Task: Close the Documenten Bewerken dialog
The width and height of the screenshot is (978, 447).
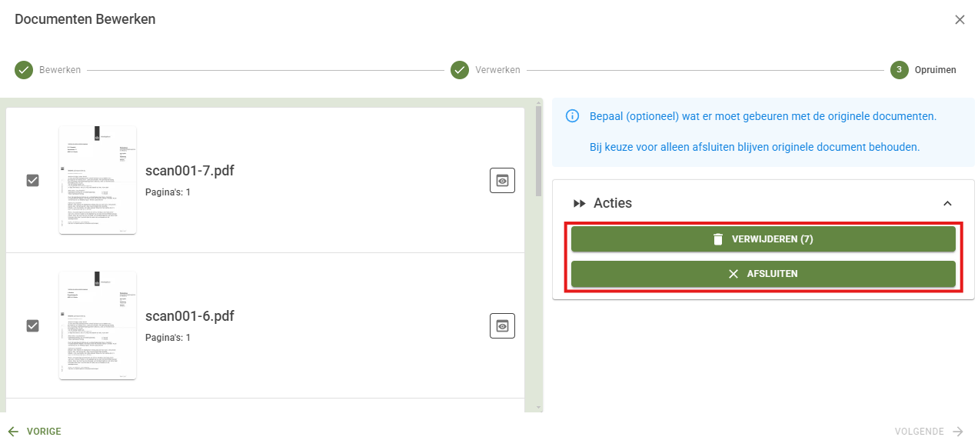Action: coord(960,20)
